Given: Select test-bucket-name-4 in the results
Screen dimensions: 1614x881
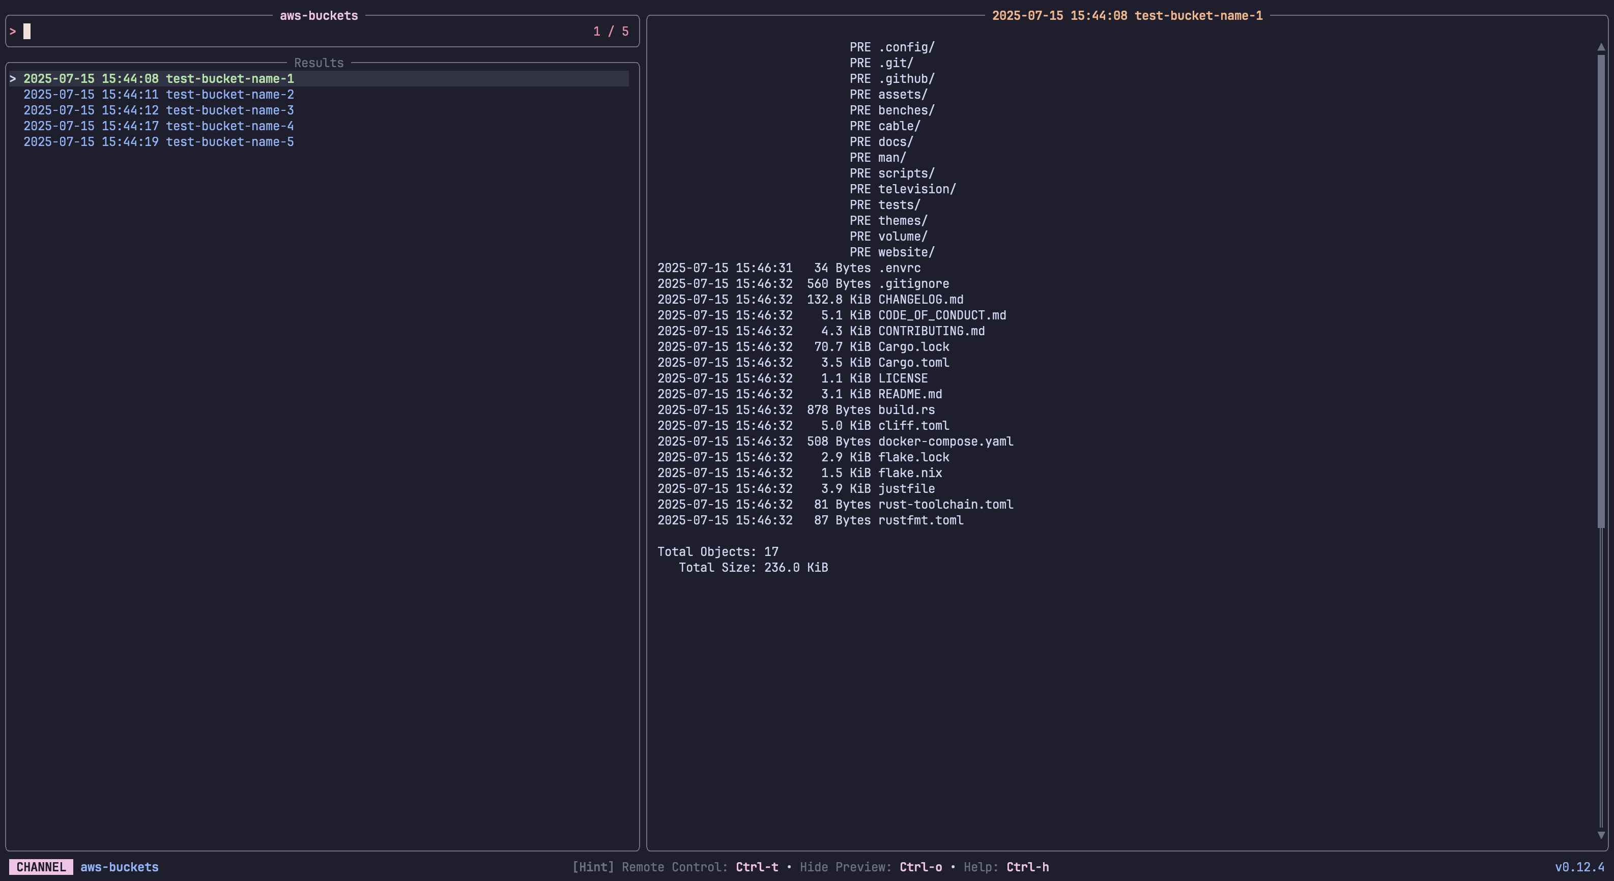Looking at the screenshot, I should click(x=159, y=126).
